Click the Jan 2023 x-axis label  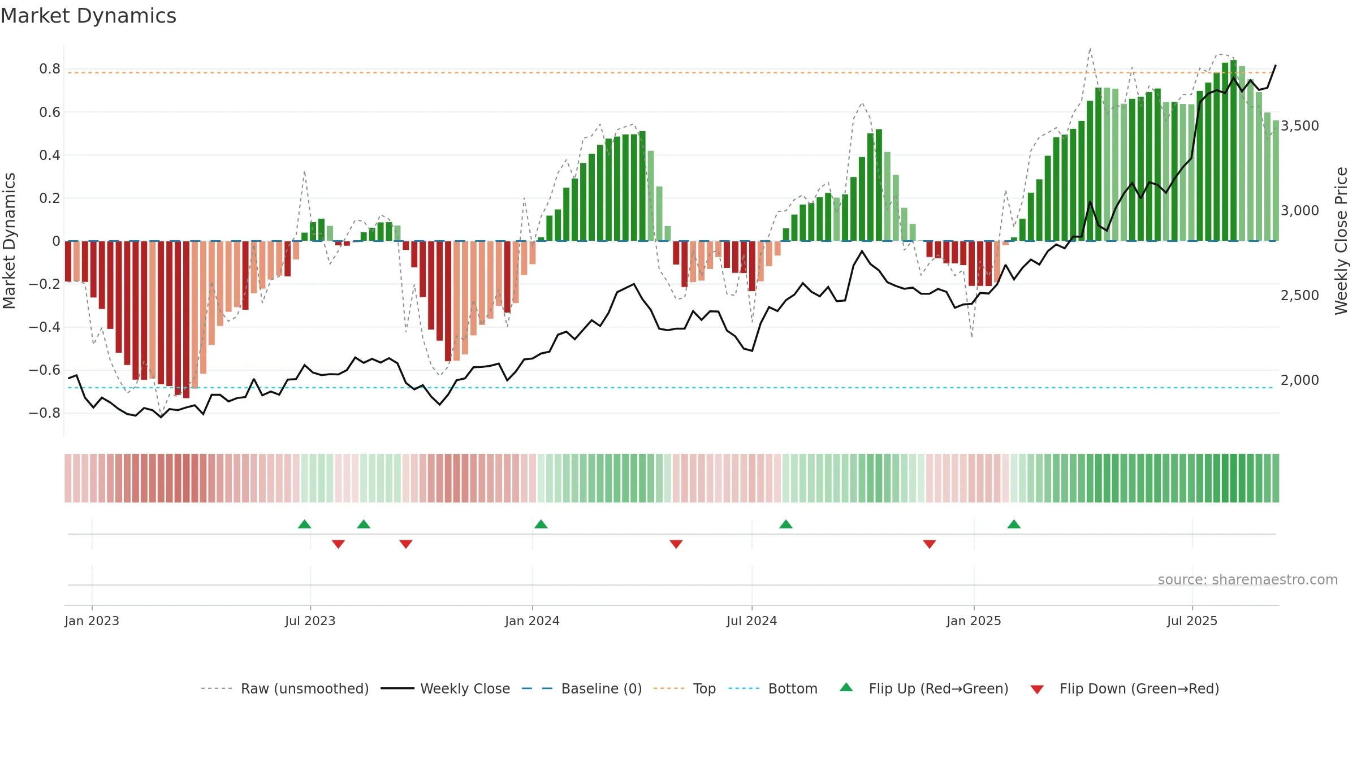92,621
